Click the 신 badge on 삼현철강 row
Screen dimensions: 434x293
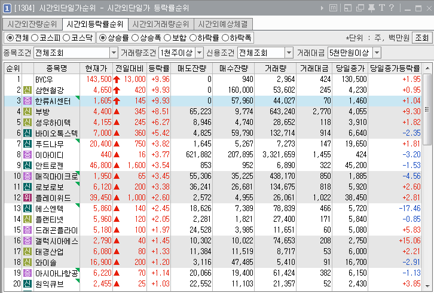[x=27, y=90]
